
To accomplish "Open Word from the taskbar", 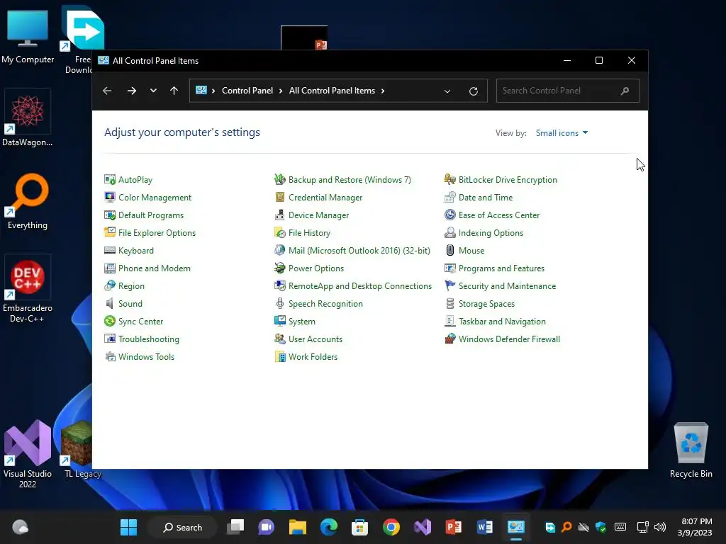I will (x=485, y=527).
